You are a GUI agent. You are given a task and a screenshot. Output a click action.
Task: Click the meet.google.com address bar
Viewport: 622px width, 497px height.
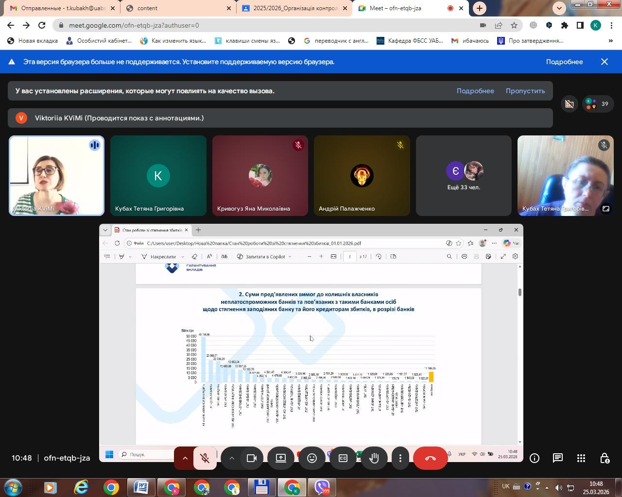(262, 25)
